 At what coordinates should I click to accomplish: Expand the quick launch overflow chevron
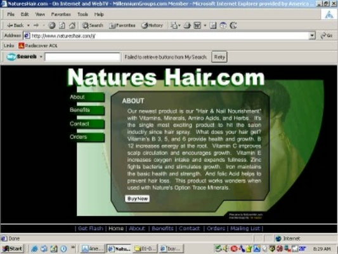pyautogui.click(x=73, y=247)
